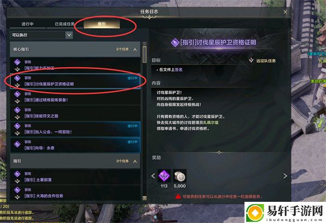Viewport: 326px width, 223px height.
Task: Switch to the 进行中 tab
Action: pyautogui.click(x=28, y=24)
